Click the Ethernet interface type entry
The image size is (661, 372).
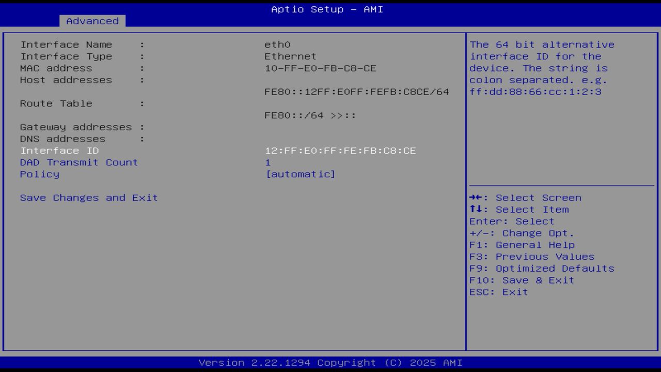(x=290, y=56)
